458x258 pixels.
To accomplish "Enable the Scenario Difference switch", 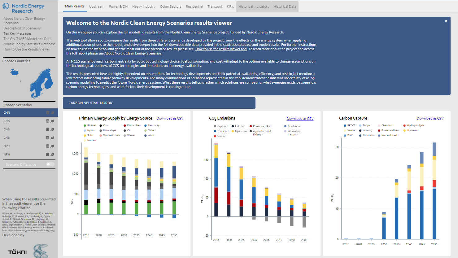I will click(50, 164).
